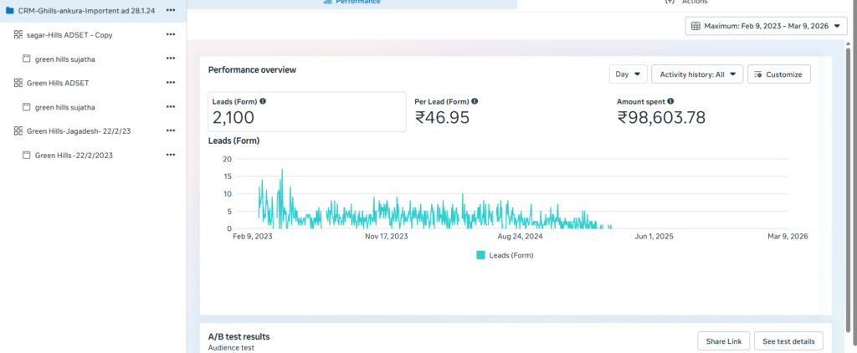Open options menu for Green Hills -22/2/2023 ad
857x353 pixels.
pos(171,155)
